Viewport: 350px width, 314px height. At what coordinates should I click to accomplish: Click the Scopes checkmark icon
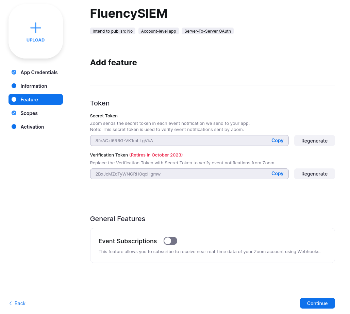[x=14, y=113]
